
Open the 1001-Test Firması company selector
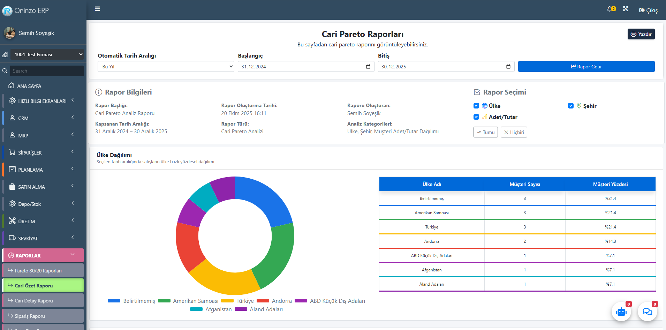click(47, 54)
